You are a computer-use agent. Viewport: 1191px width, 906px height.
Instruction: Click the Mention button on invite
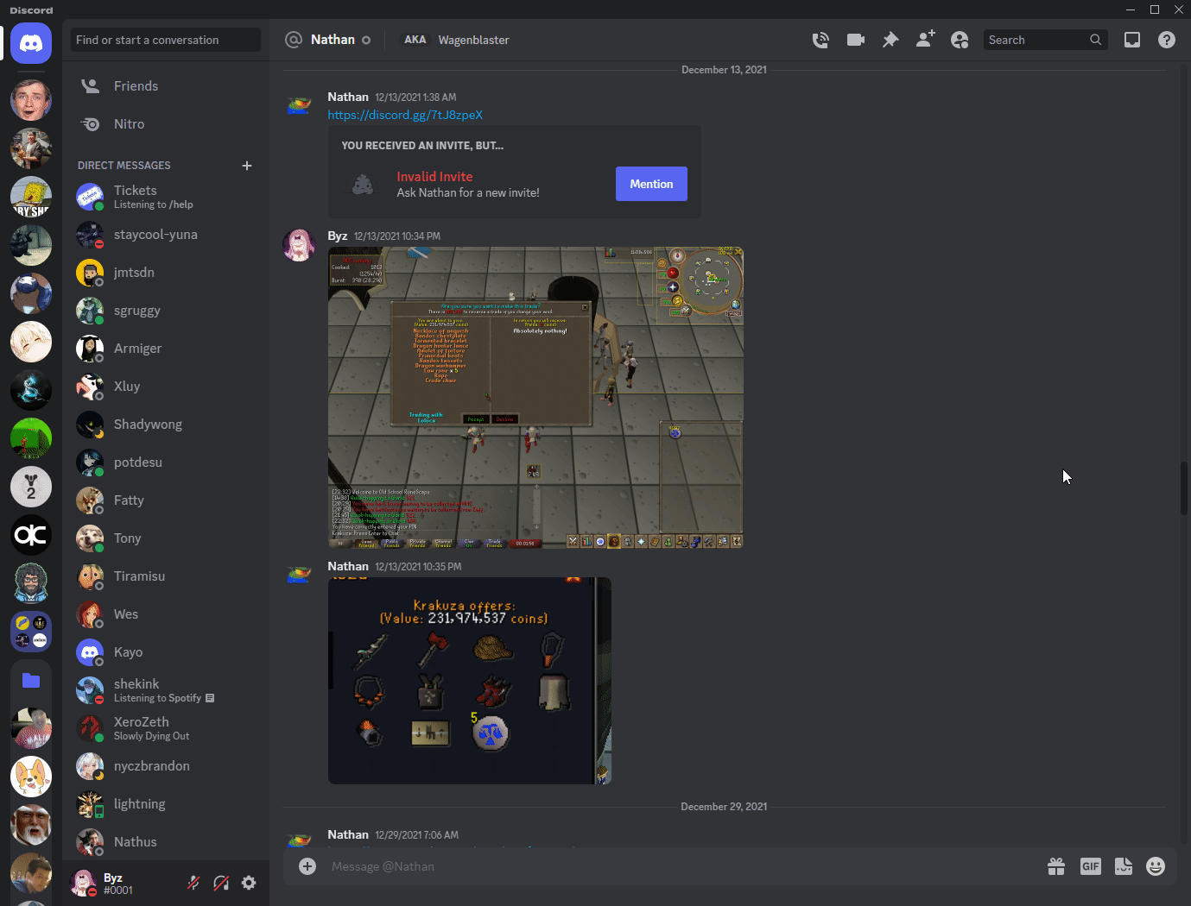click(651, 184)
